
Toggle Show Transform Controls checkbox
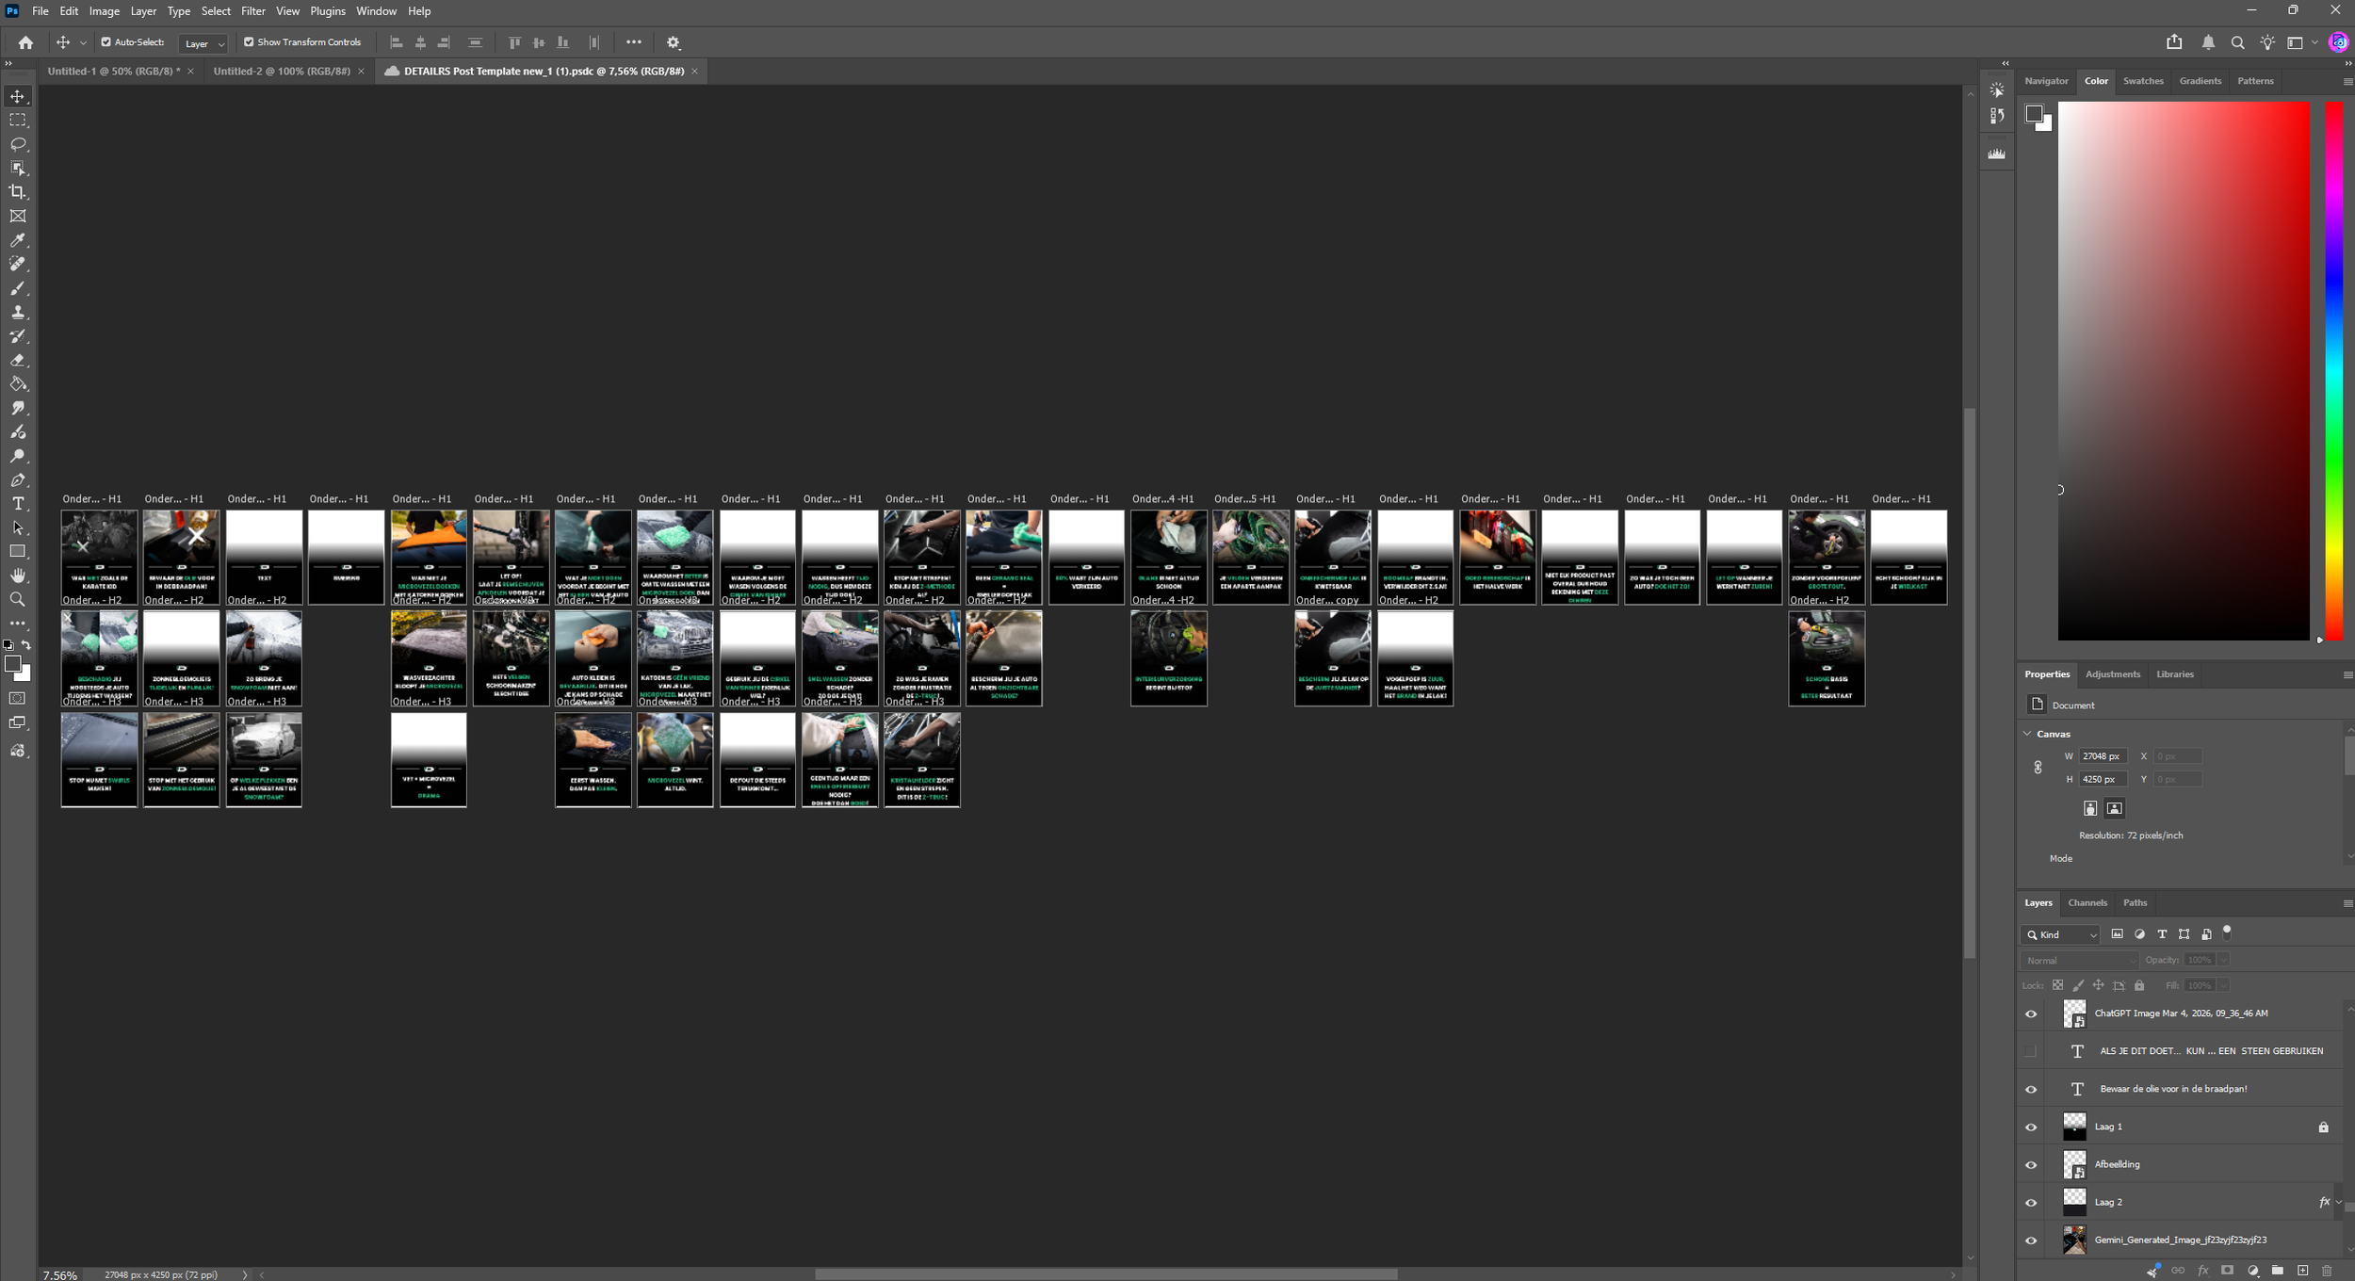(249, 42)
